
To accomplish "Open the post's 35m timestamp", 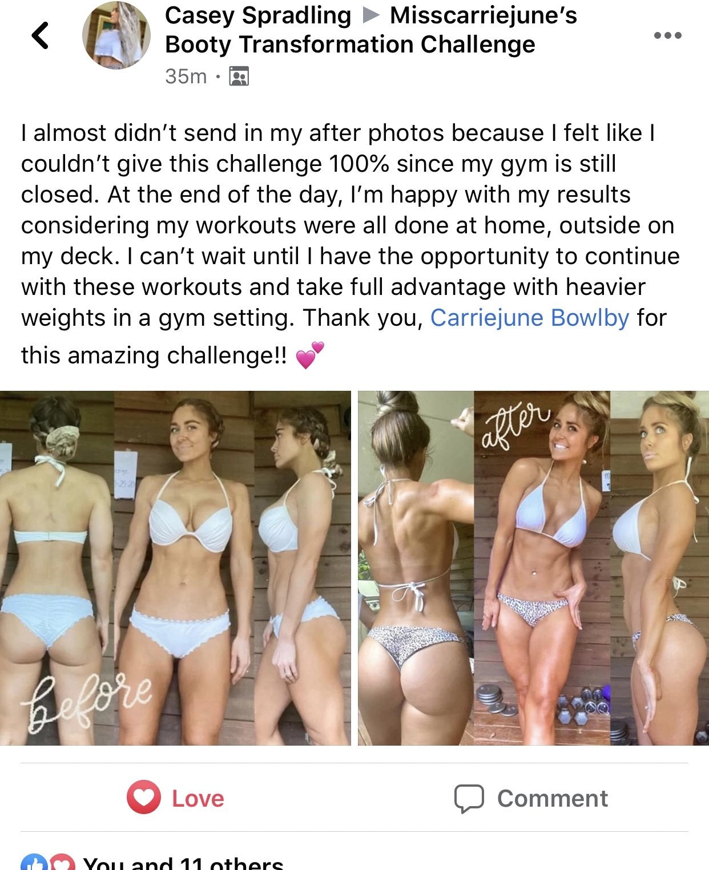I will (x=186, y=76).
